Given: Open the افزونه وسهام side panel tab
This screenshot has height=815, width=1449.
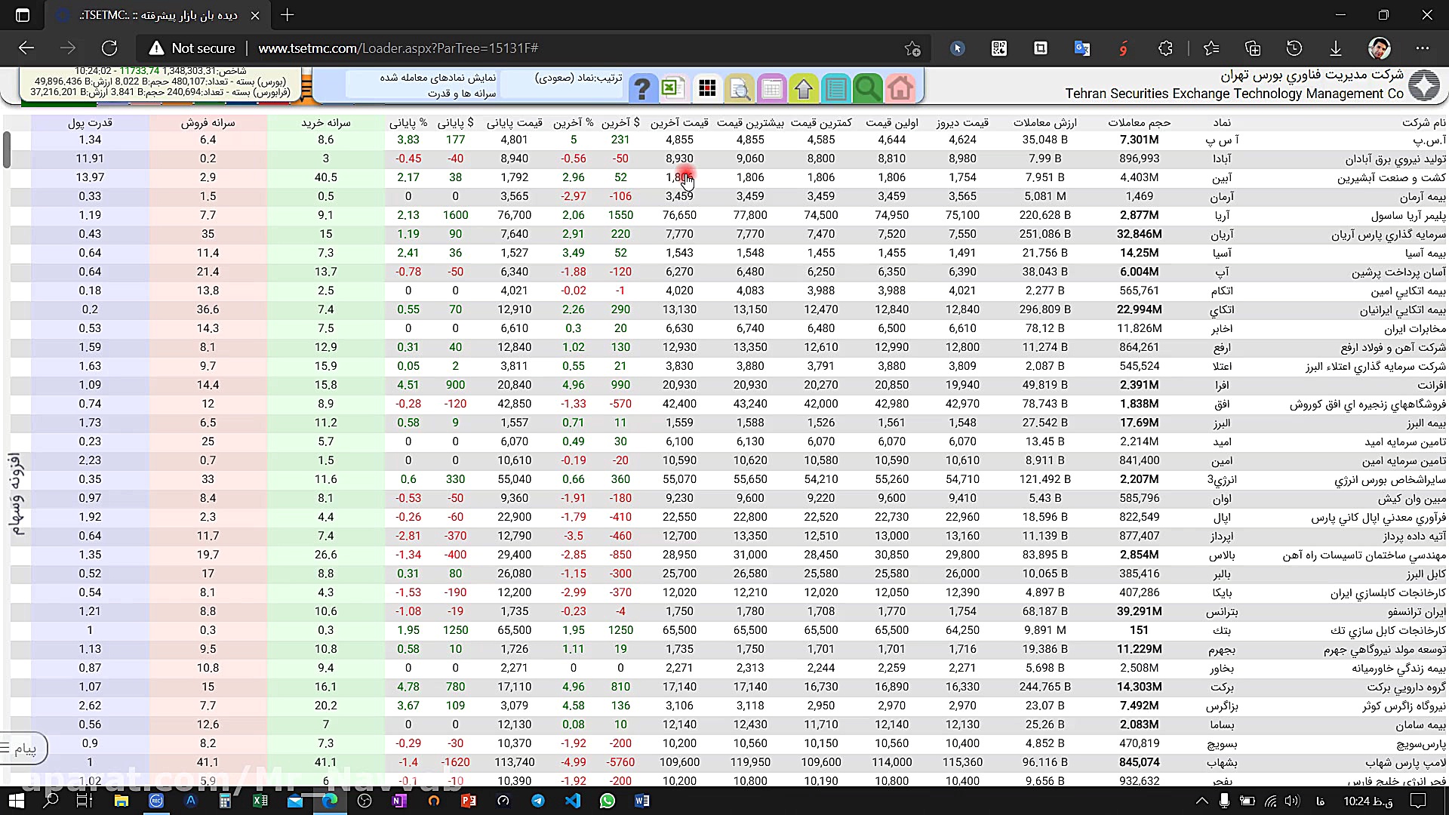Looking at the screenshot, I should coord(16,494).
